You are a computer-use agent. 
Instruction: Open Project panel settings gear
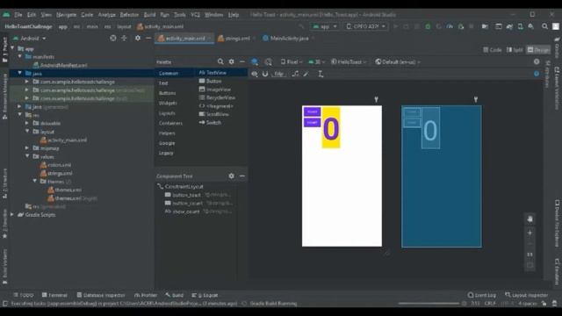tap(138, 38)
